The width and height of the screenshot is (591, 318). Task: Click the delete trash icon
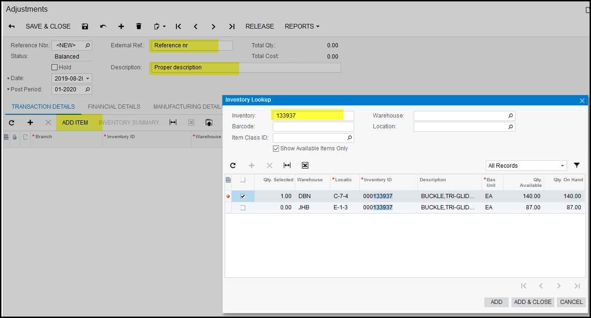coord(139,27)
